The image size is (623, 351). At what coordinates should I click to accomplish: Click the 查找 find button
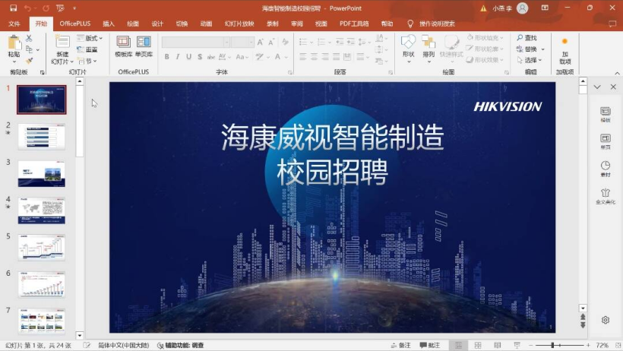point(527,37)
